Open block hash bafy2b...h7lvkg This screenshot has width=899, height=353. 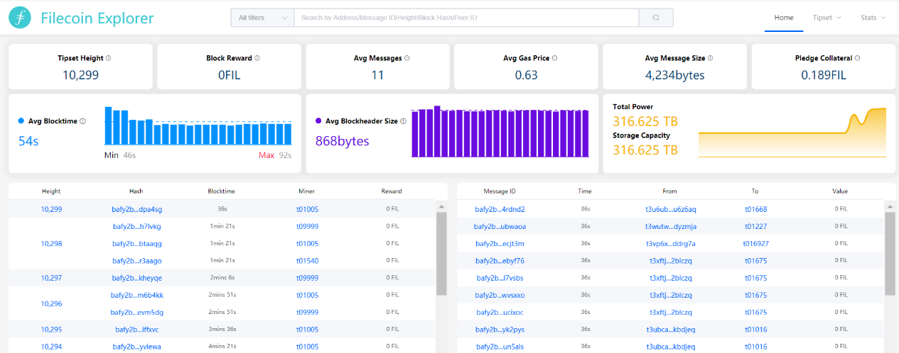coord(137,226)
